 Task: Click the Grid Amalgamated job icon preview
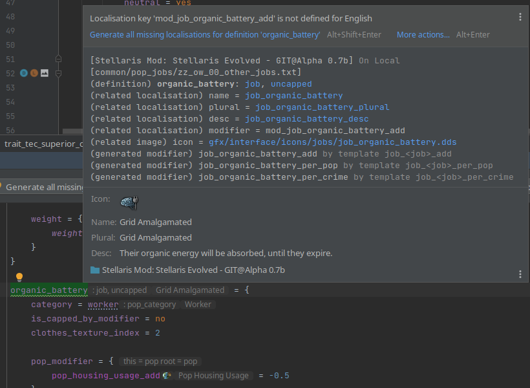pos(128,202)
